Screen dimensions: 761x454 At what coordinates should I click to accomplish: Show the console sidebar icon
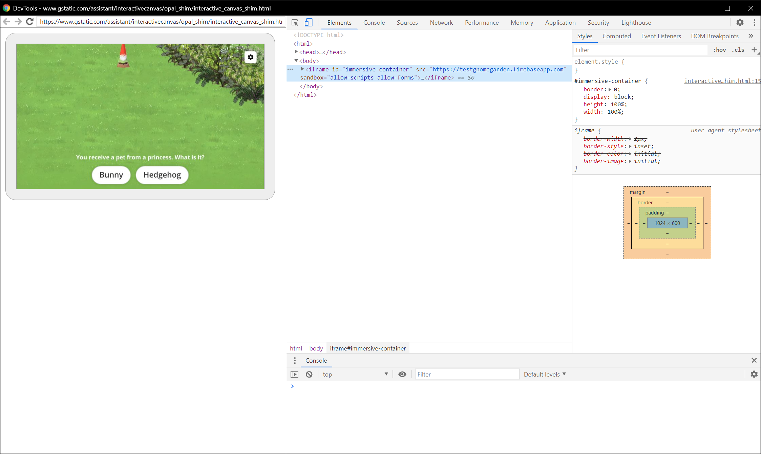coord(295,374)
